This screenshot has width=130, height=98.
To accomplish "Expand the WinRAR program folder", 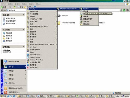I will (x=42, y=16).
